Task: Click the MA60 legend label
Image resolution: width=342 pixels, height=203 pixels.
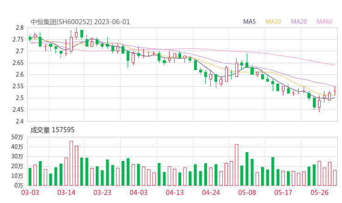Action: tap(324, 22)
